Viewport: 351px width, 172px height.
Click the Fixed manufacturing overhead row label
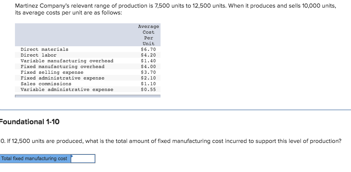point(62,67)
